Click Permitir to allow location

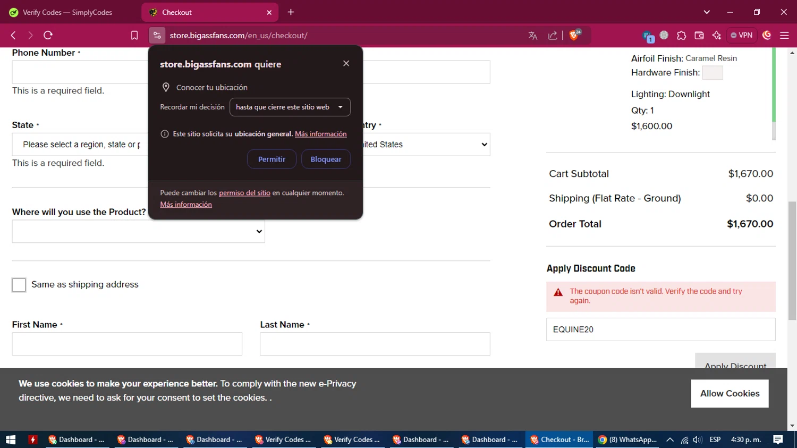tap(272, 159)
